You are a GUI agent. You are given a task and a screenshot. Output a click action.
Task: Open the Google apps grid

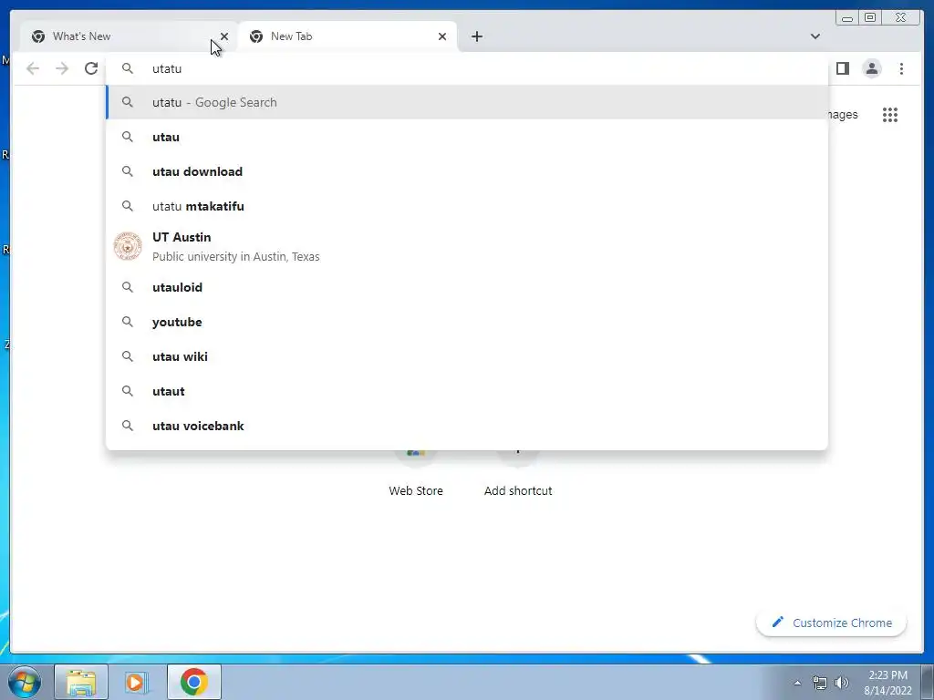[890, 115]
